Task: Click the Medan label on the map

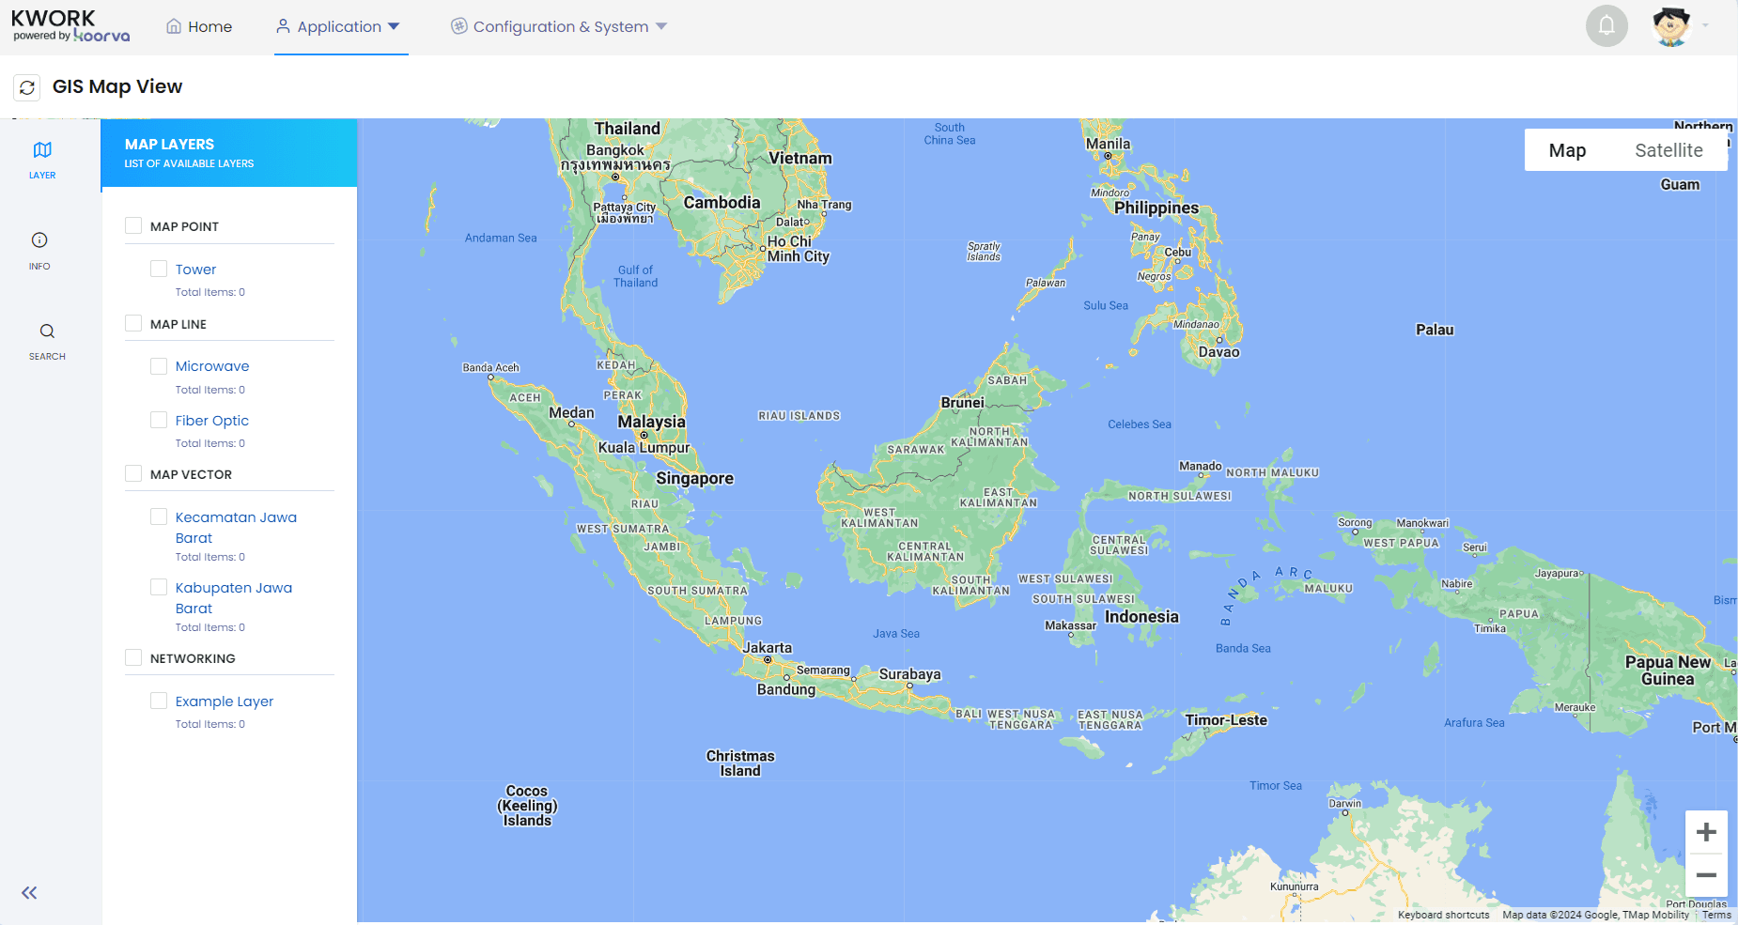Action: [x=571, y=413]
